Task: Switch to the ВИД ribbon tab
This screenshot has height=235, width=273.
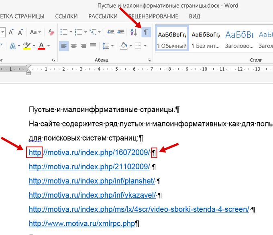Action: click(x=194, y=16)
